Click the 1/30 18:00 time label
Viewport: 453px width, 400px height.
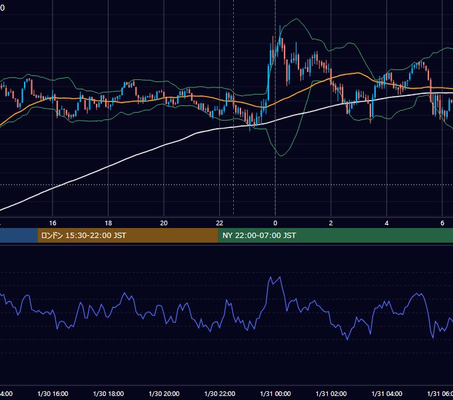109,393
